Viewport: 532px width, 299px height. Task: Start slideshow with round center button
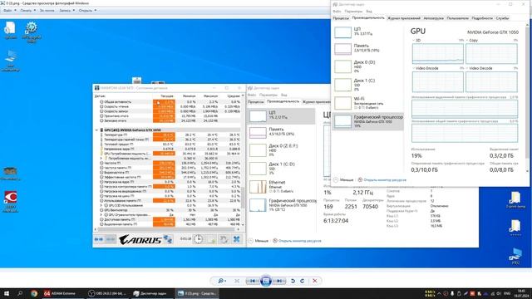266,281
